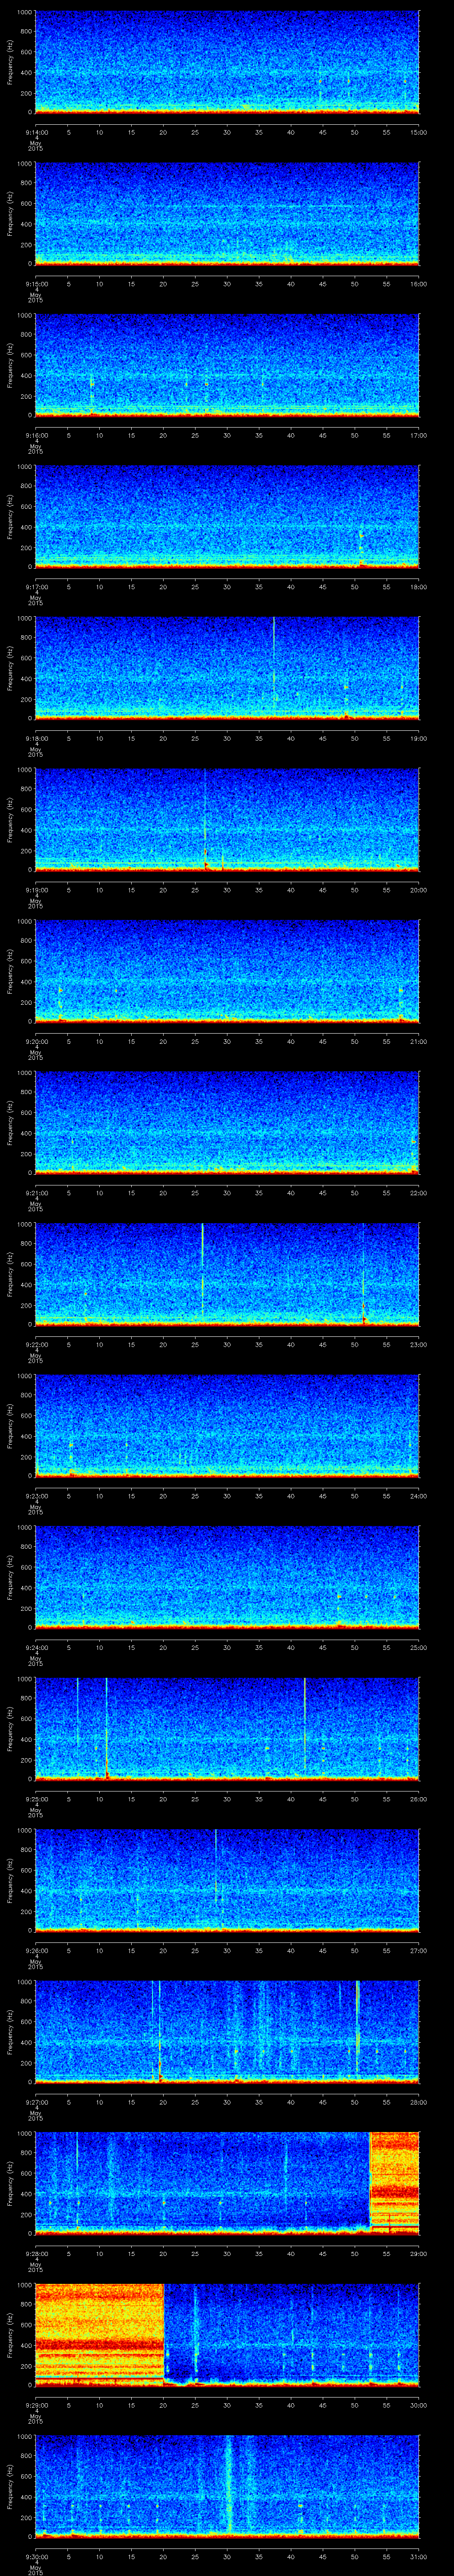The width and height of the screenshot is (454, 2576).
Task: Open the spectrogram panel starting at 9:30:00
Action: point(227,2486)
